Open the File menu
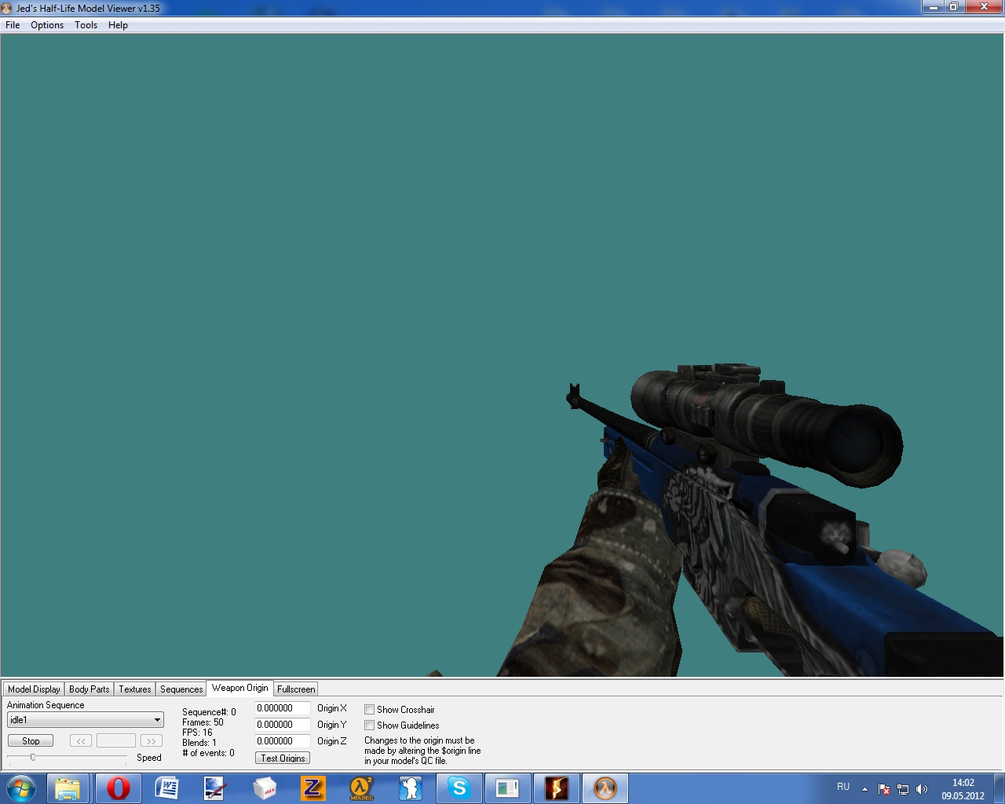1005x804 pixels. tap(13, 25)
